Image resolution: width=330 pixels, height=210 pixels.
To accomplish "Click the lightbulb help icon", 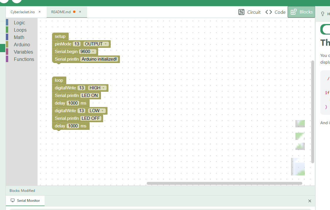I will tap(323, 14).
